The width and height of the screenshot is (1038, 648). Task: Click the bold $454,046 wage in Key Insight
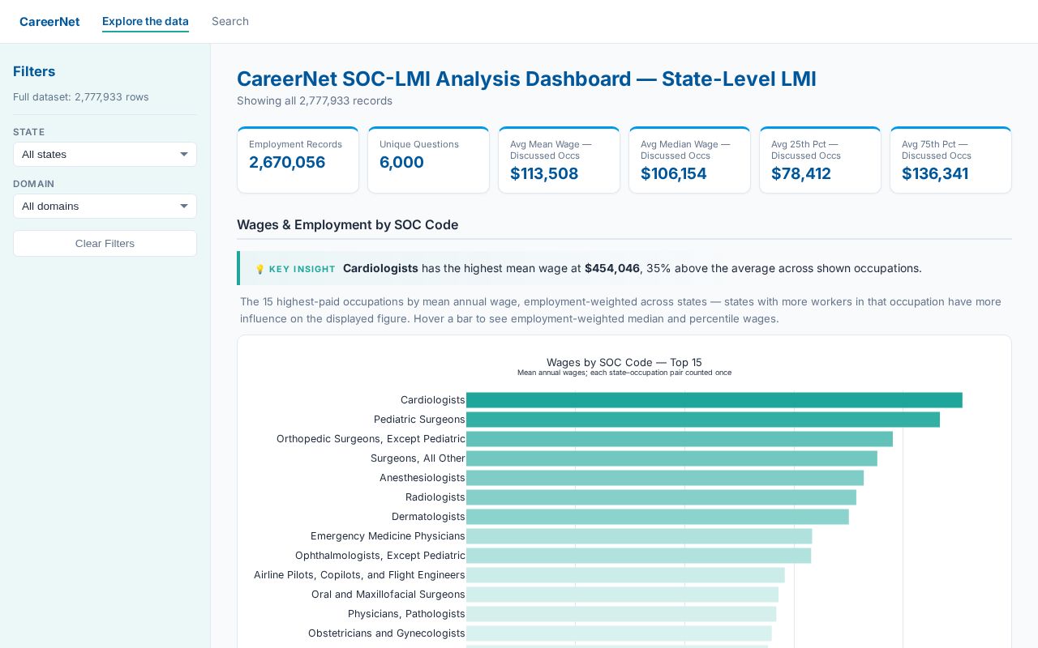click(612, 268)
